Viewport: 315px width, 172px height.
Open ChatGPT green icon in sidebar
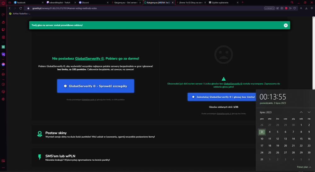click(3, 47)
